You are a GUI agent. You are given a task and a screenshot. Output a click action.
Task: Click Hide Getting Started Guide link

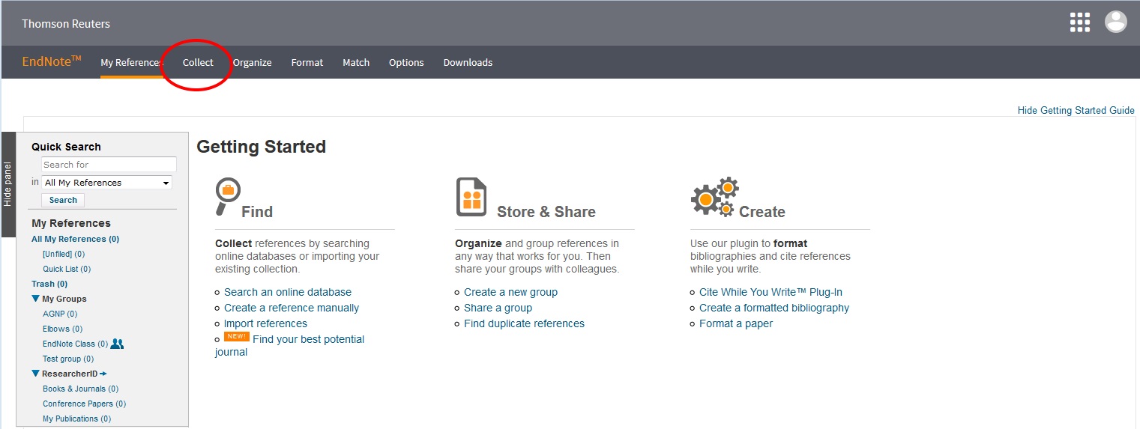pos(1076,110)
